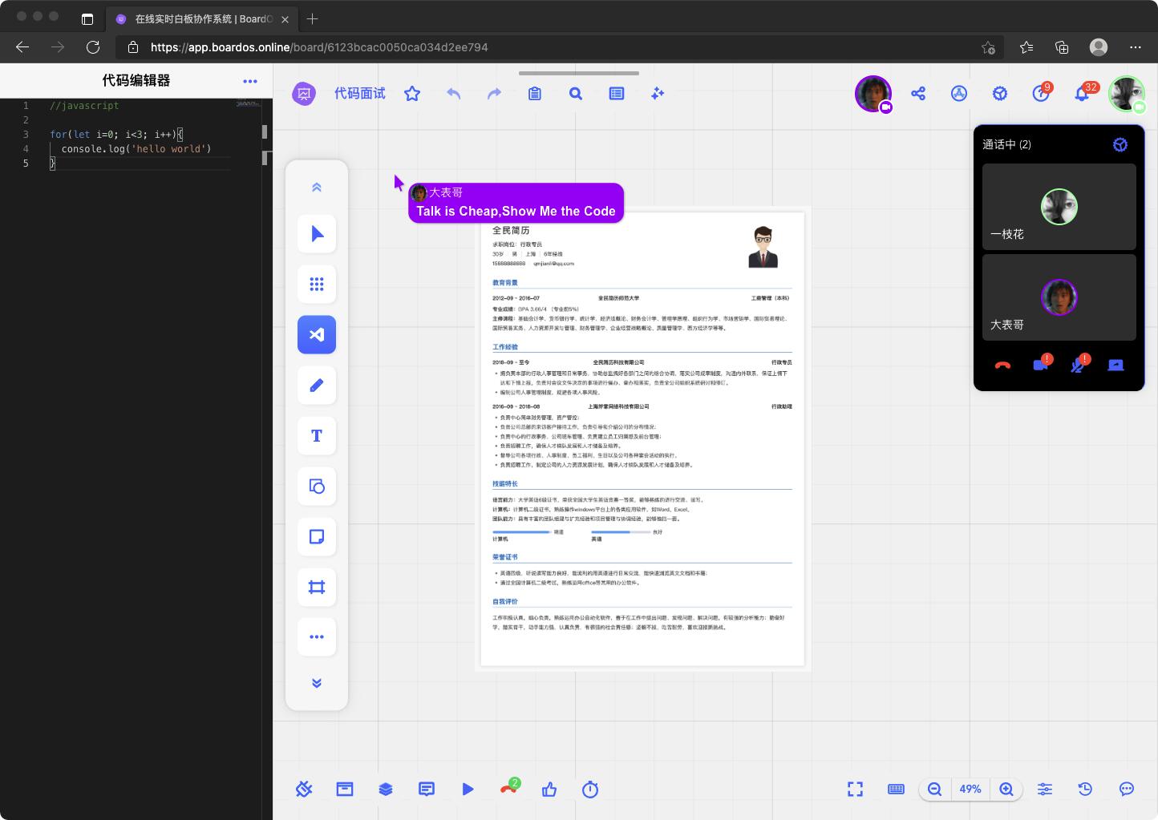Select the sticky note tool
This screenshot has height=820, width=1158.
pos(317,537)
